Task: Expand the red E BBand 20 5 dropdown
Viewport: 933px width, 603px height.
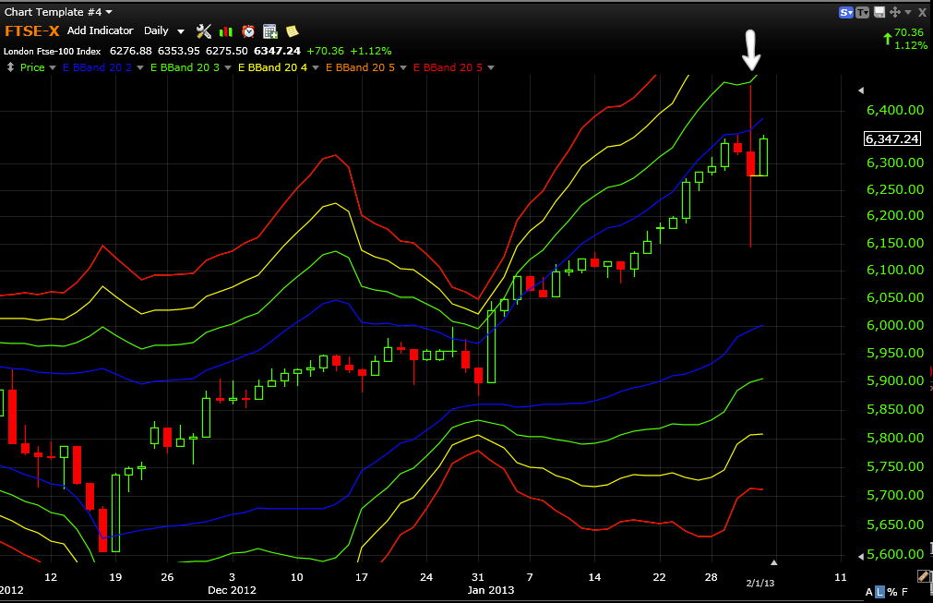Action: (x=491, y=67)
